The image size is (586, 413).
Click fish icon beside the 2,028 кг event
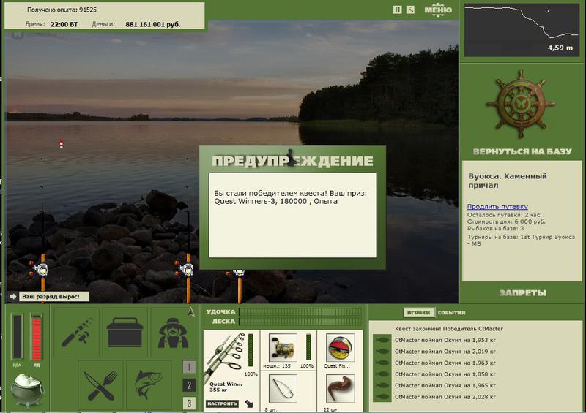click(382, 397)
